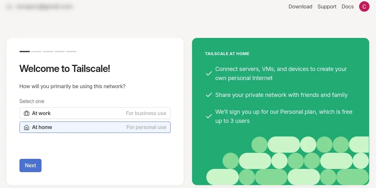Open the Download page

[300, 7]
